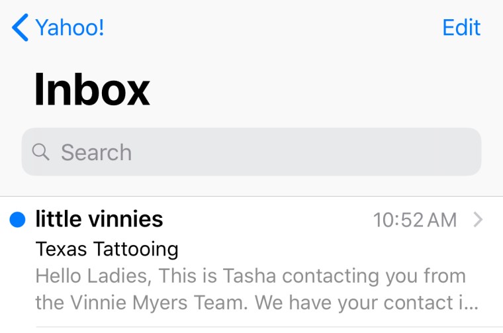Click the blue unread indicator dot

(18, 220)
